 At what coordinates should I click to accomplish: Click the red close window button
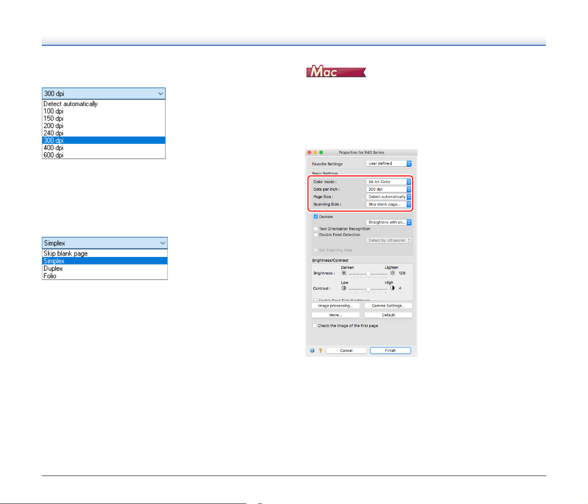(x=309, y=152)
